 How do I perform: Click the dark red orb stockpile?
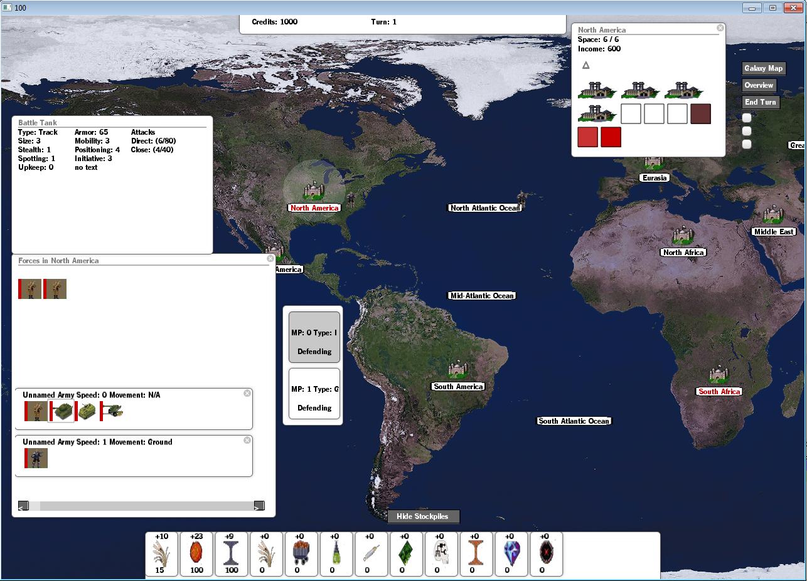[x=547, y=554]
